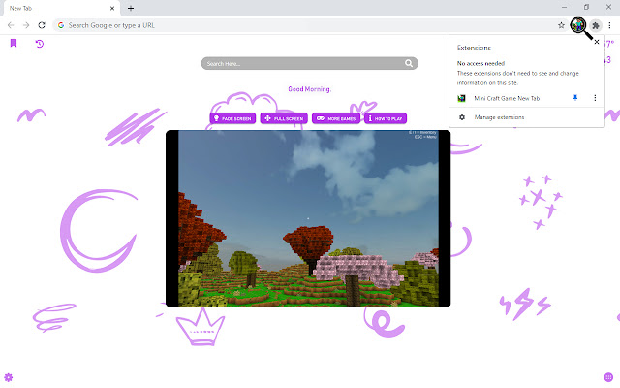
Task: Open the apps grid icon on the page
Action: coord(608,377)
